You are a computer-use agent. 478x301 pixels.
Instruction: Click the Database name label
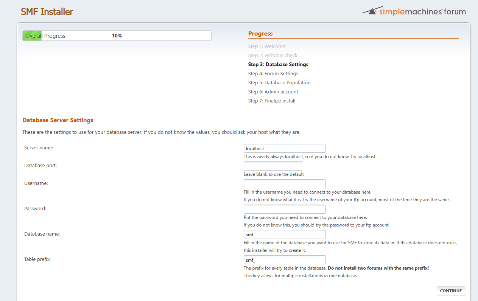coord(42,234)
